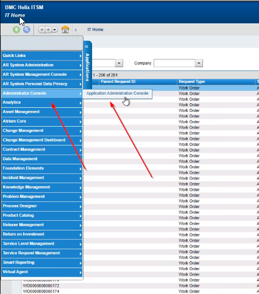The width and height of the screenshot is (259, 294).
Task: Open the Asset Management menu
Action: tap(42, 112)
